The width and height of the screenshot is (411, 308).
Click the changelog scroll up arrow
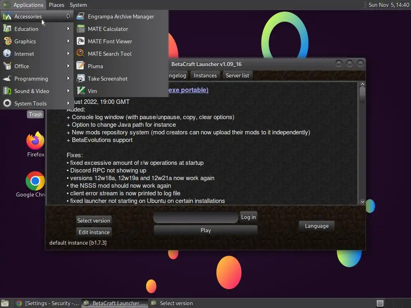(362, 84)
